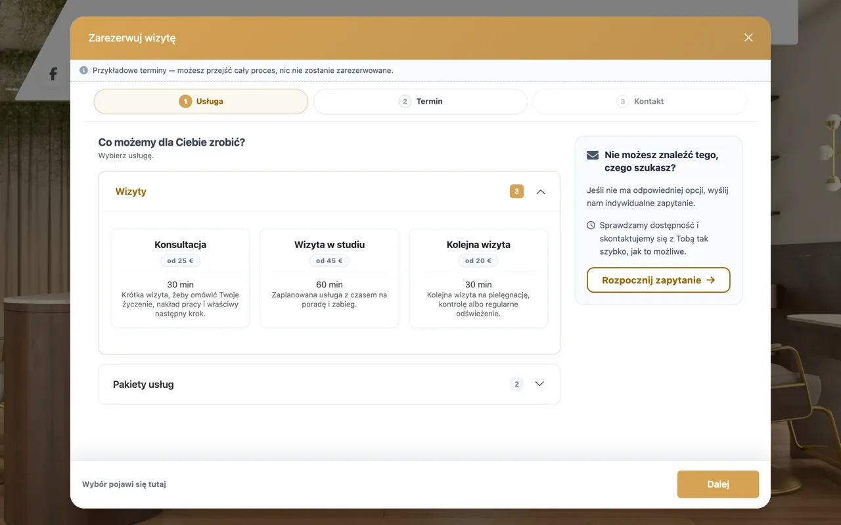Click the Pakiety usług count badge 2
841x525 pixels.
point(516,384)
